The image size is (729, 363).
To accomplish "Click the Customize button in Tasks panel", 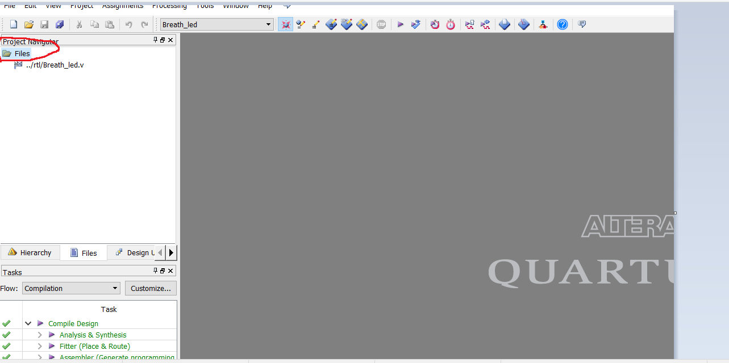I will pos(150,288).
